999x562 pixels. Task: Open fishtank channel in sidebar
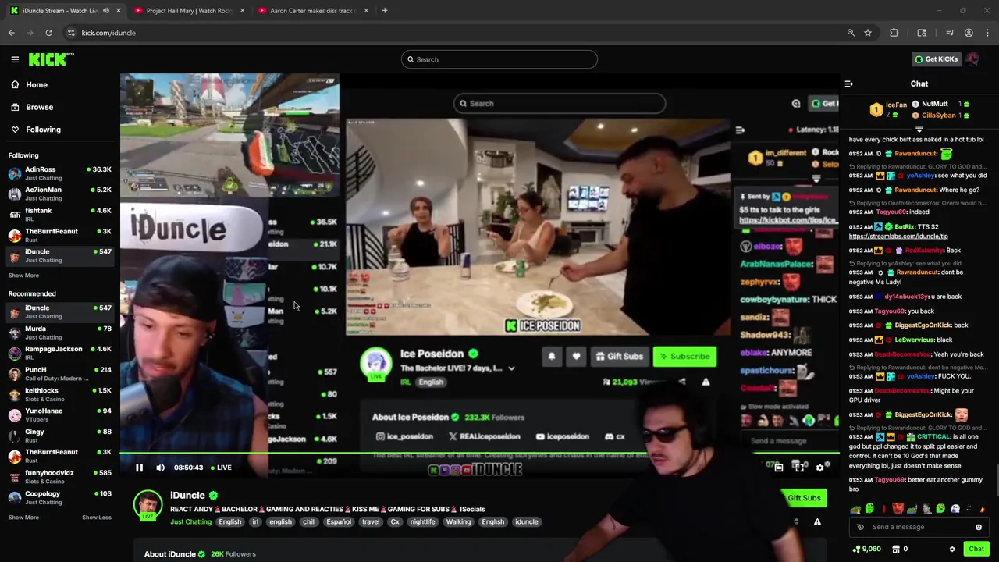pyautogui.click(x=59, y=215)
